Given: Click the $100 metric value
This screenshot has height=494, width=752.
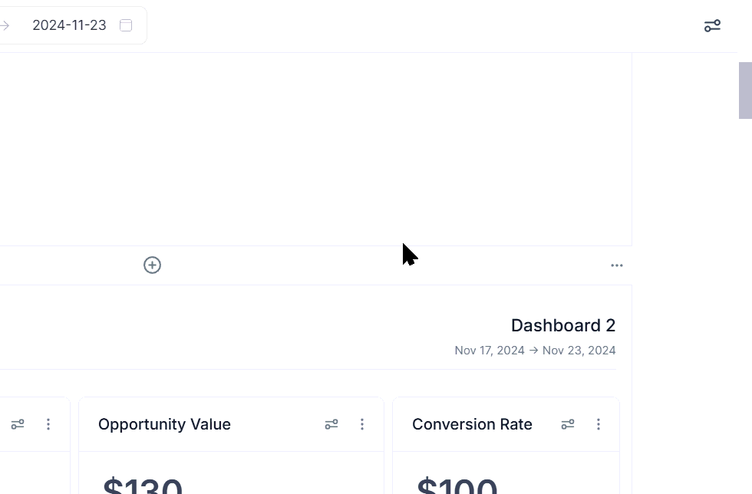Looking at the screenshot, I should pos(457,486).
